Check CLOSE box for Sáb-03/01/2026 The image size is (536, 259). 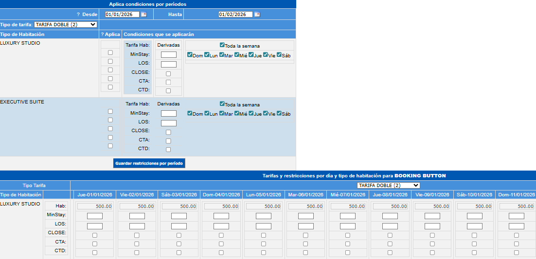tap(179, 235)
